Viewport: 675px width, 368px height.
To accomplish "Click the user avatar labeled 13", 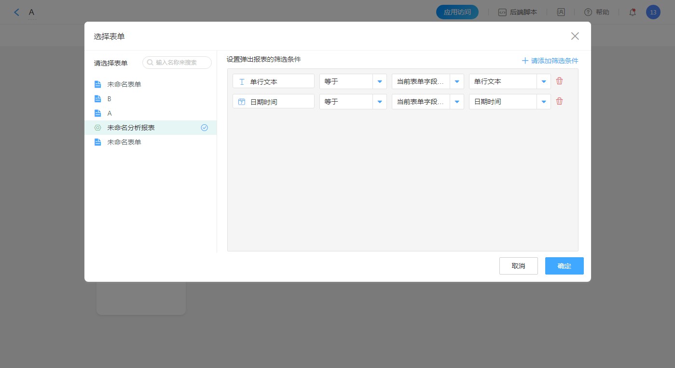I will tap(653, 13).
